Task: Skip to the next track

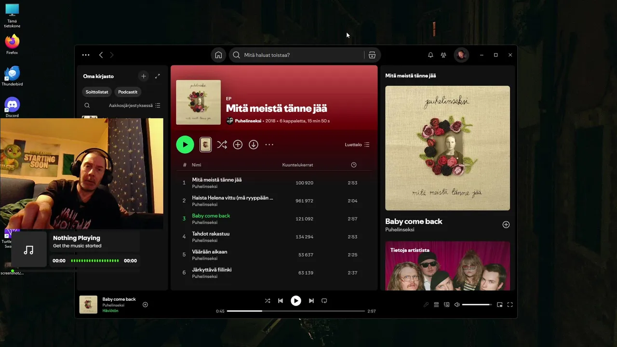Action: tap(311, 301)
